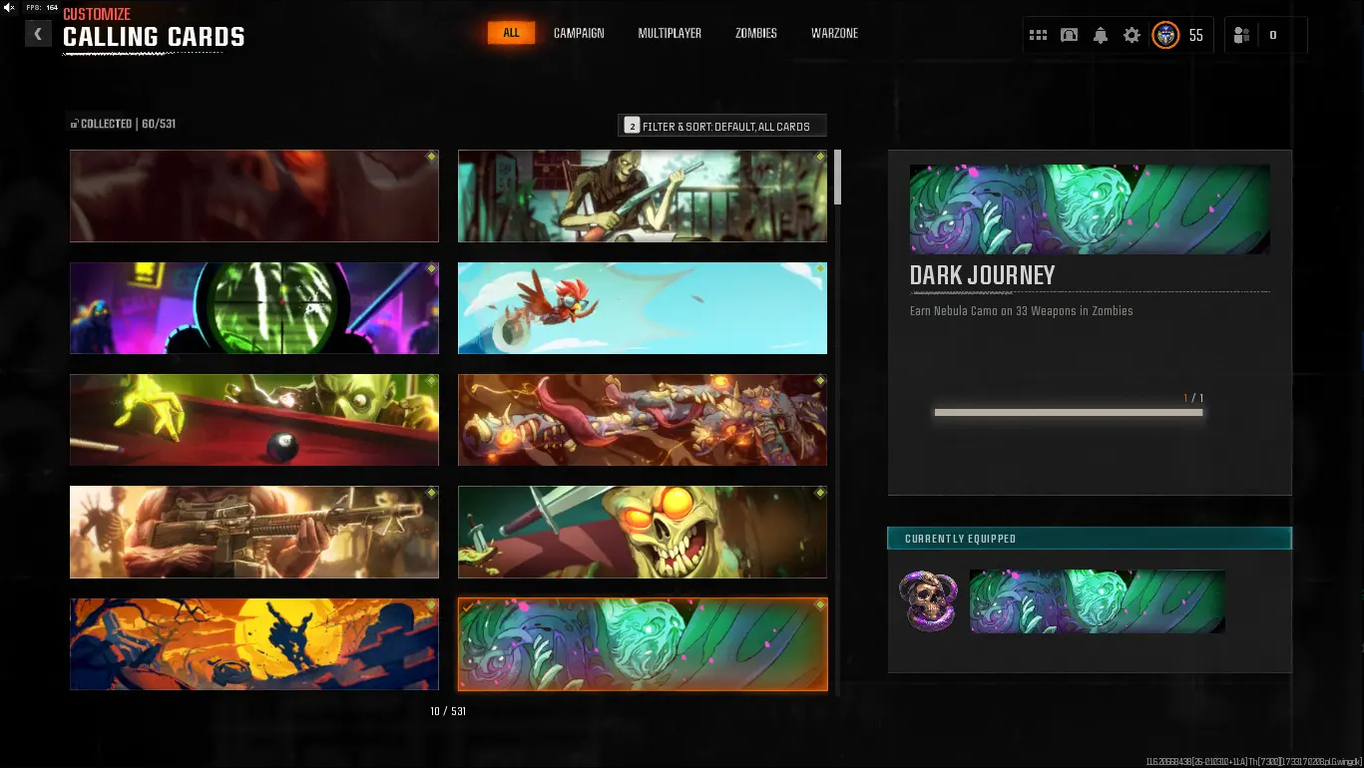Click the DARK JOURNEY title text
1364x768 pixels.
pyautogui.click(x=982, y=275)
